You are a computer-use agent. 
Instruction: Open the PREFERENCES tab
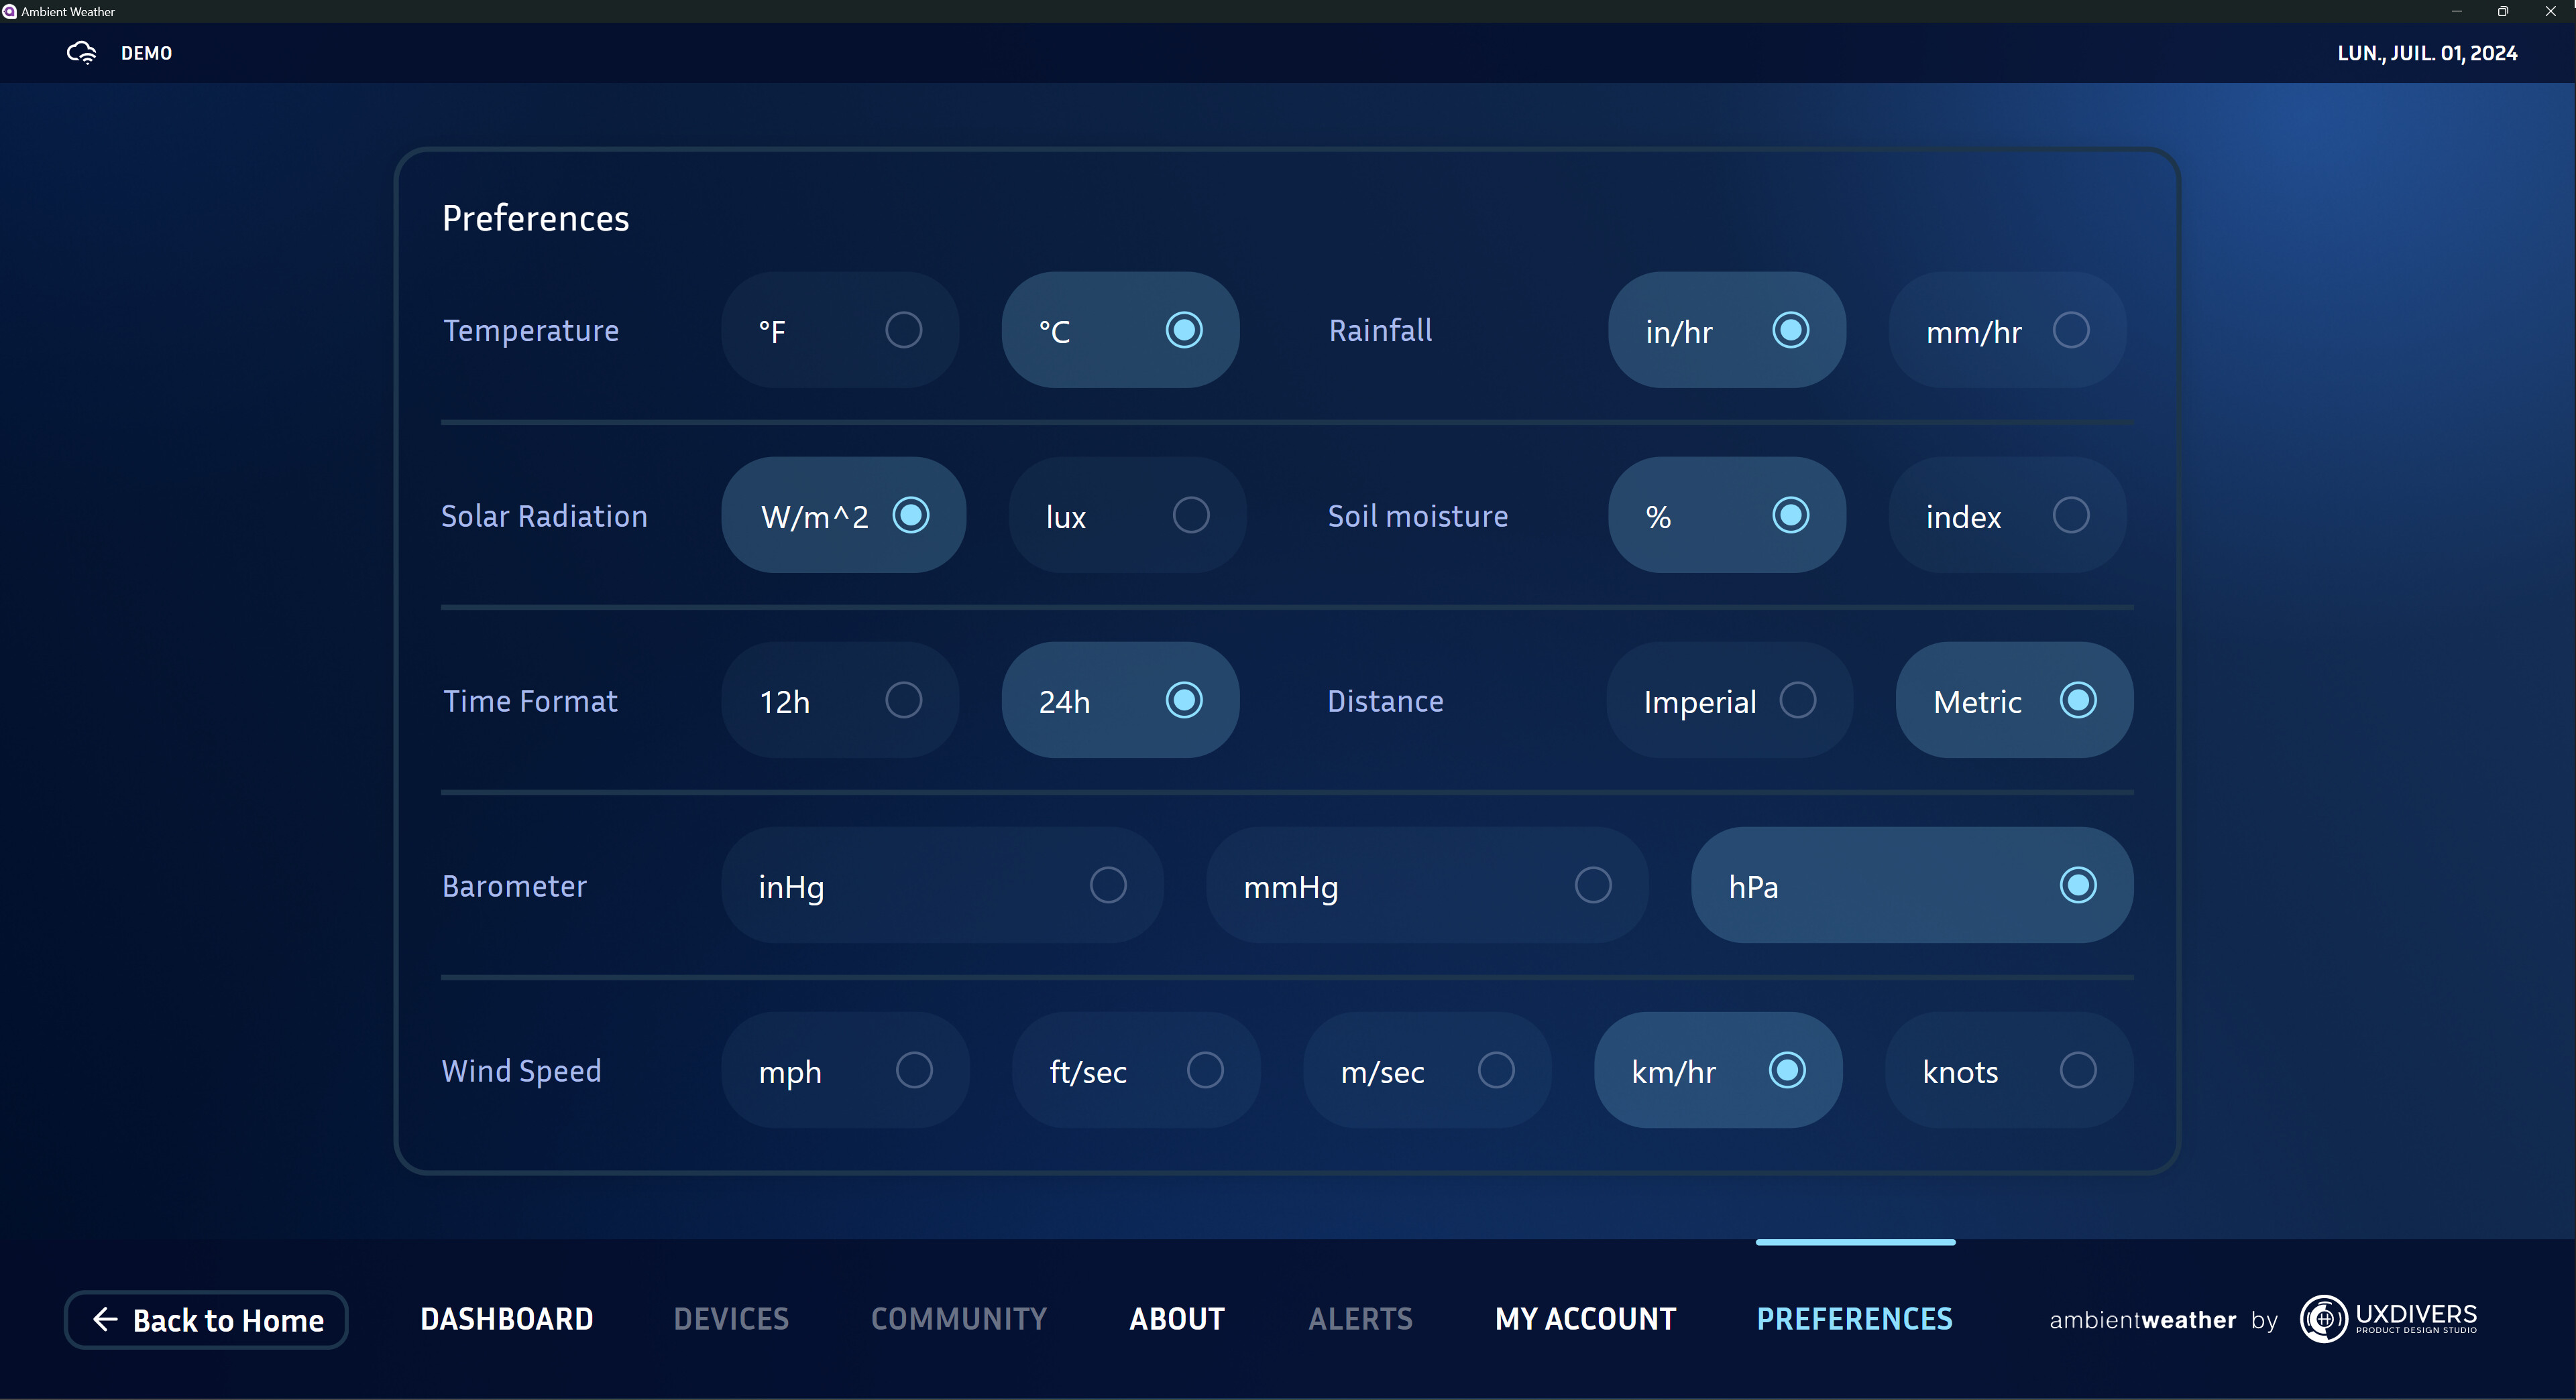pyautogui.click(x=1855, y=1319)
